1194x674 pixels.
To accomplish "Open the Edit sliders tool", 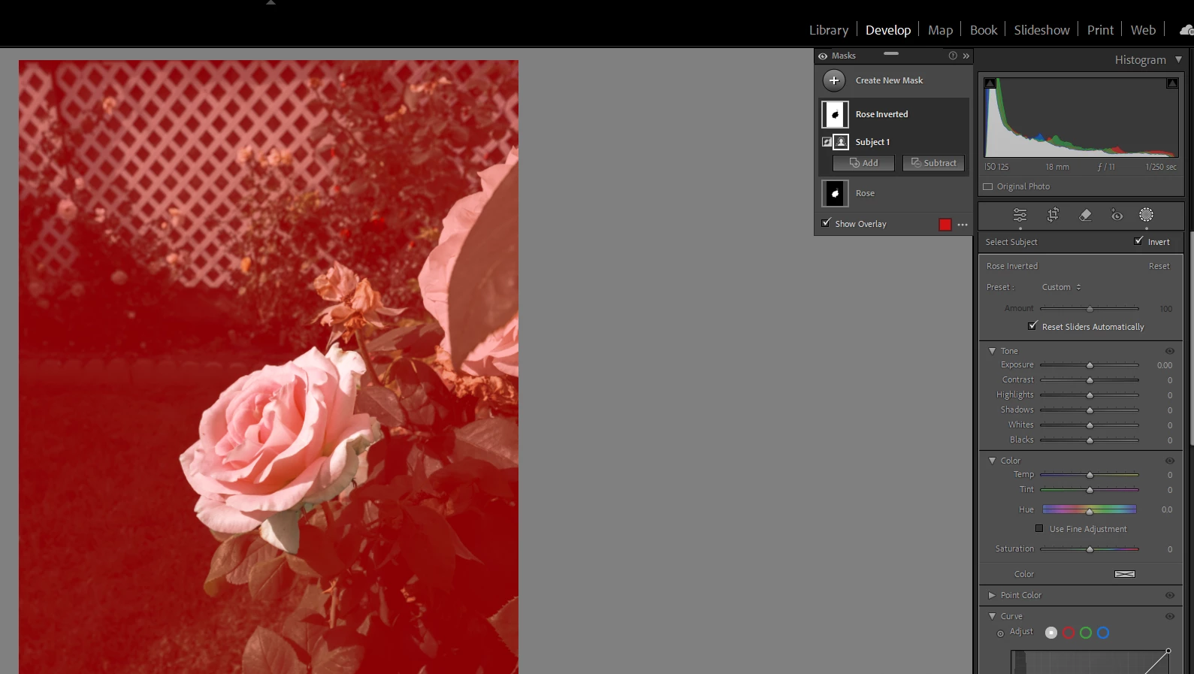I will (1020, 215).
